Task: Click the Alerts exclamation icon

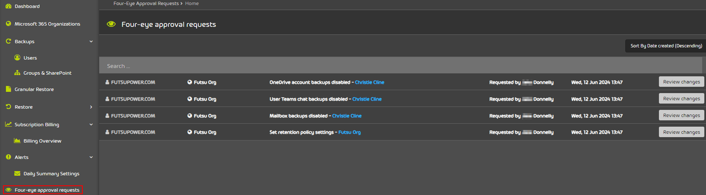Action: (x=8, y=157)
